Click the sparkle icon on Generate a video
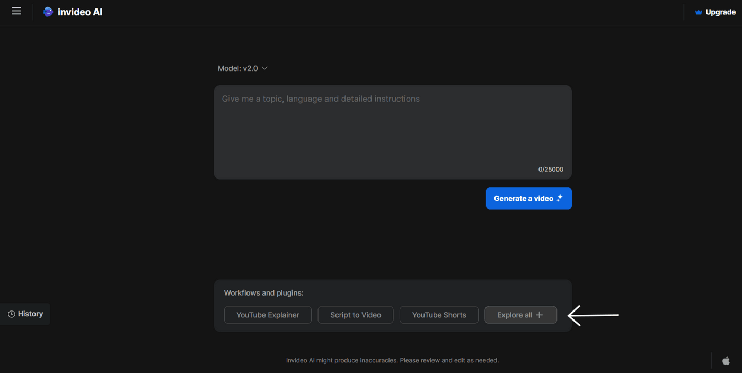The height and width of the screenshot is (373, 742). pyautogui.click(x=559, y=198)
